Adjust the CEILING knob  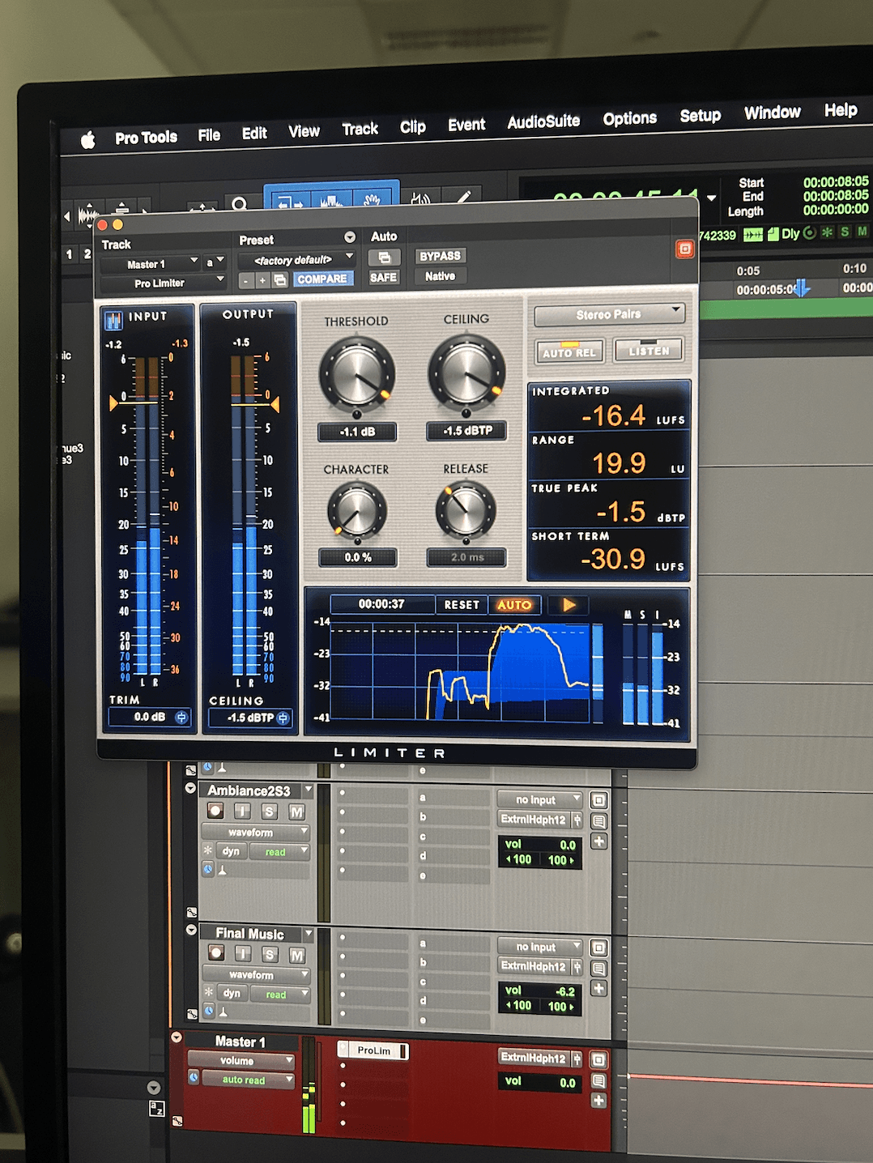click(x=466, y=373)
